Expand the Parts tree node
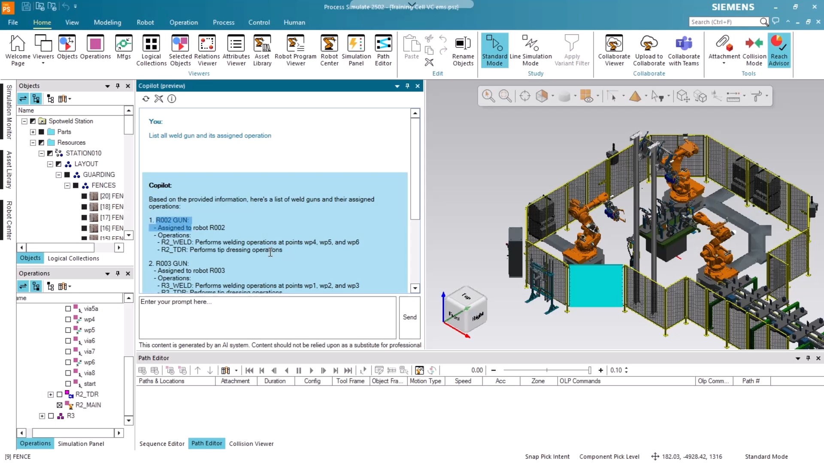 (x=33, y=132)
